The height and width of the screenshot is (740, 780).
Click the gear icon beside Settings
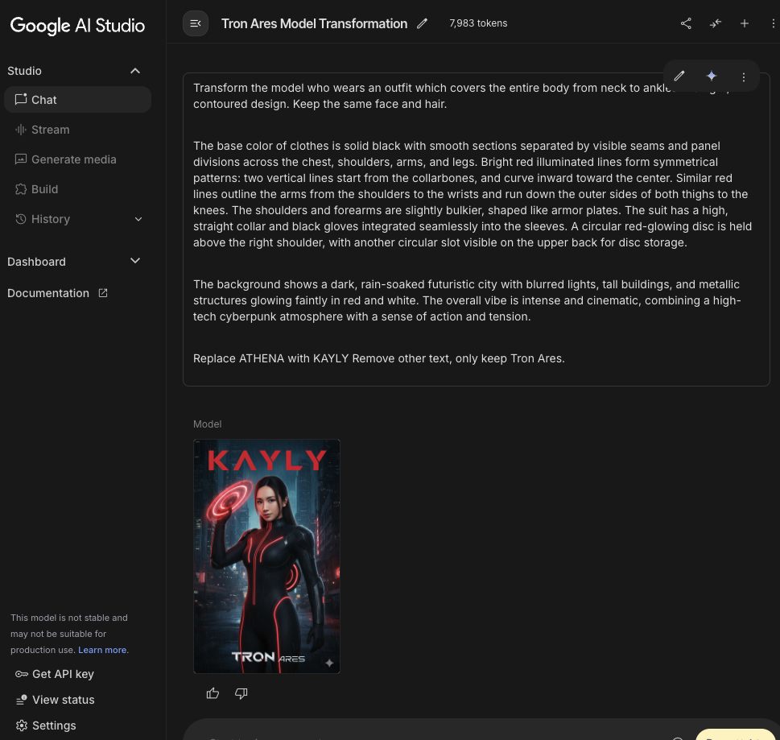(22, 726)
